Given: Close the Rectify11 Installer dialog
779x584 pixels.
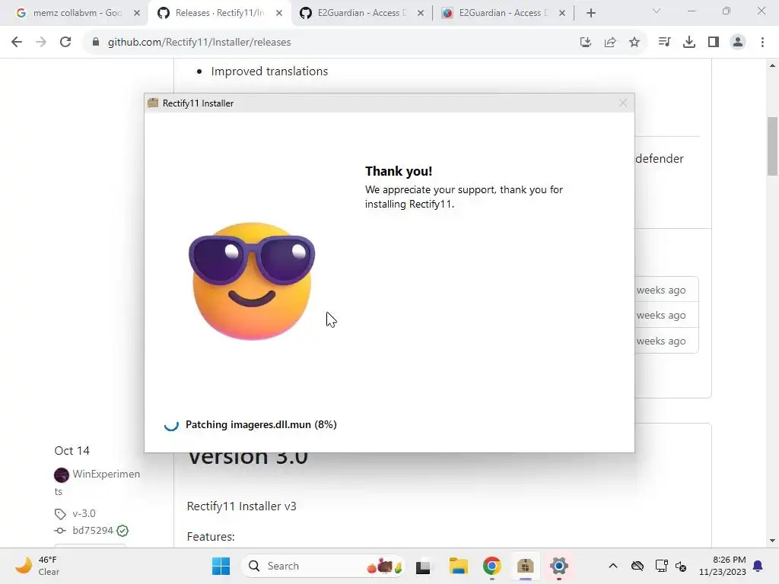Looking at the screenshot, I should point(623,103).
